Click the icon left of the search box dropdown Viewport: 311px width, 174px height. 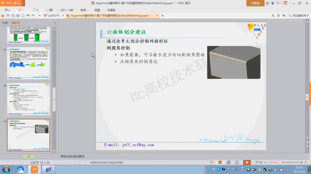tap(278, 16)
